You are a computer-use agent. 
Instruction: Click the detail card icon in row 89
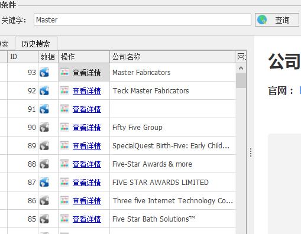(x=64, y=145)
